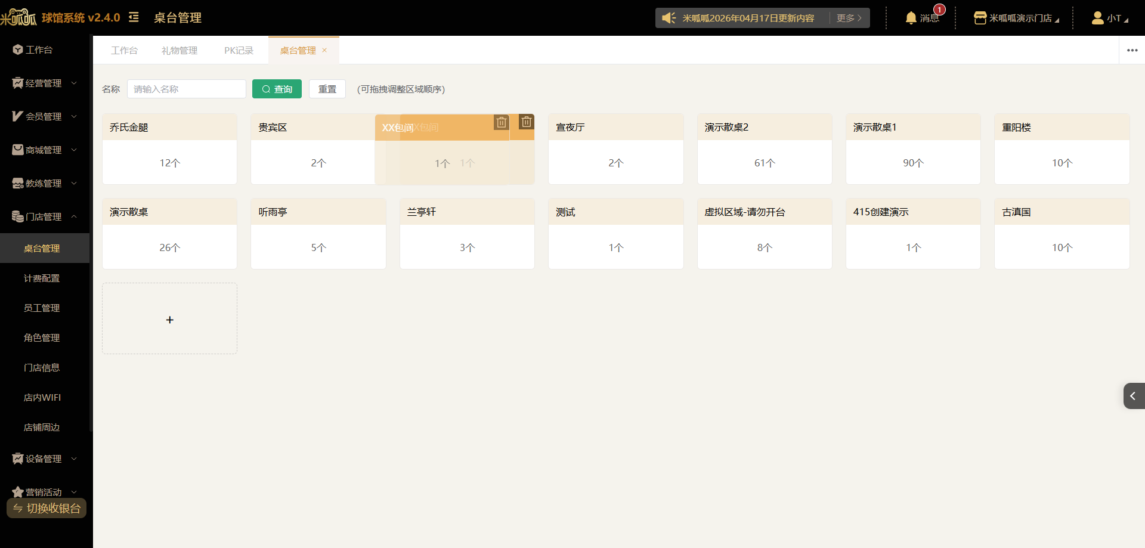Expand 设备管理 in the sidebar
This screenshot has width=1145, height=548.
[x=45, y=459]
